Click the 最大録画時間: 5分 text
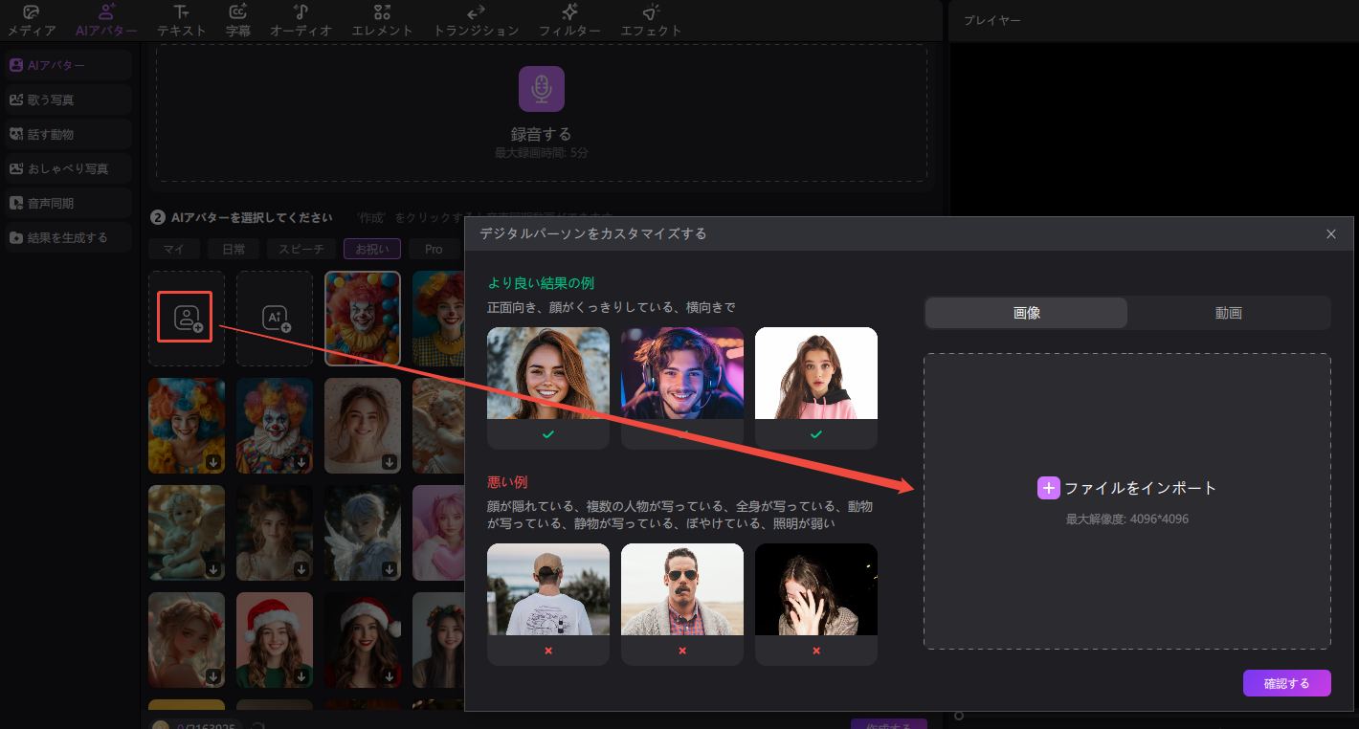This screenshot has height=729, width=1359. 542,153
